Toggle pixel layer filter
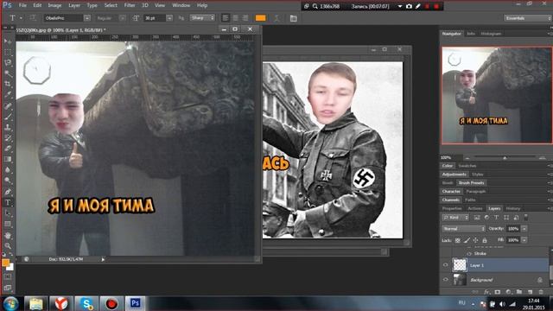 click(477, 218)
